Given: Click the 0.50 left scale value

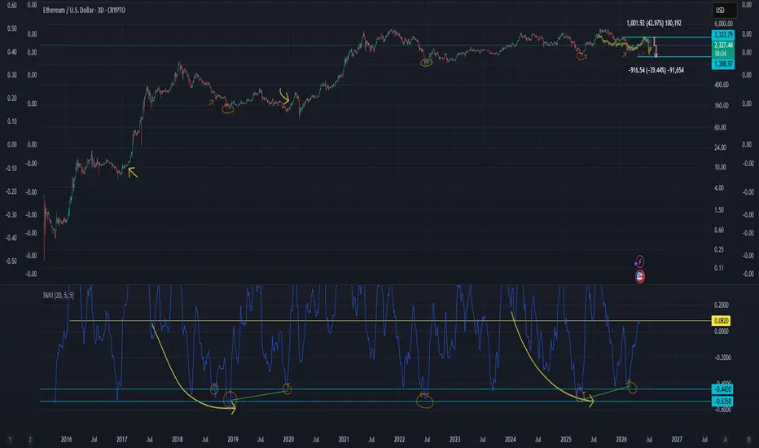Looking at the screenshot, I should point(12,29).
